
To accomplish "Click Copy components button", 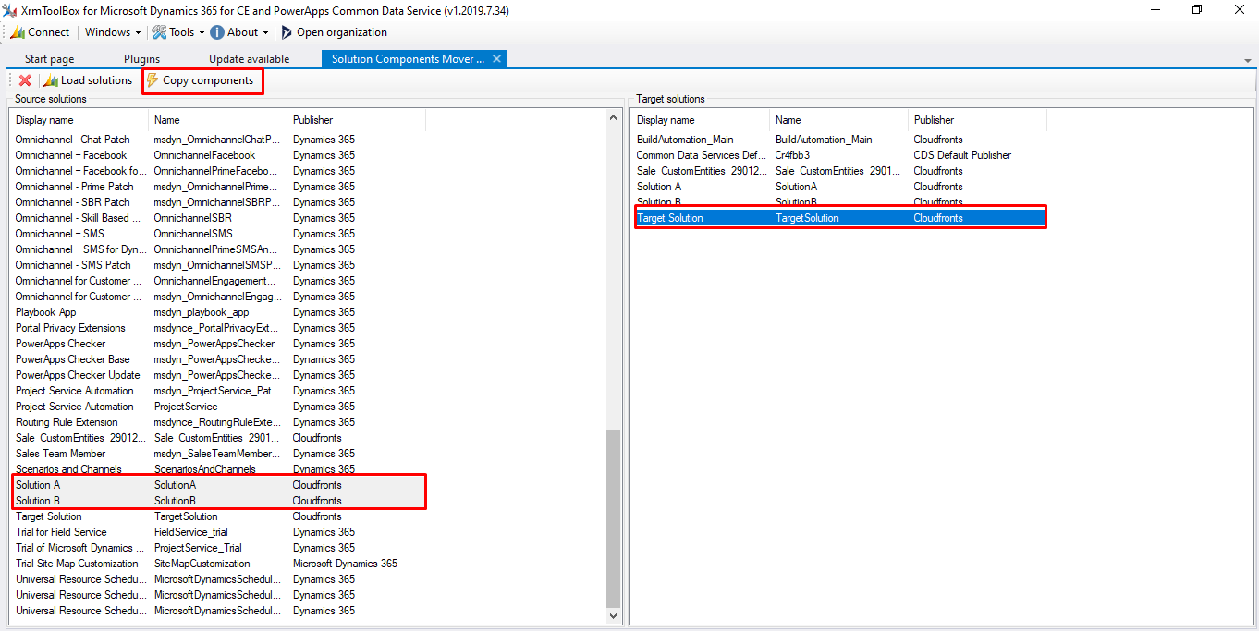I will 200,80.
